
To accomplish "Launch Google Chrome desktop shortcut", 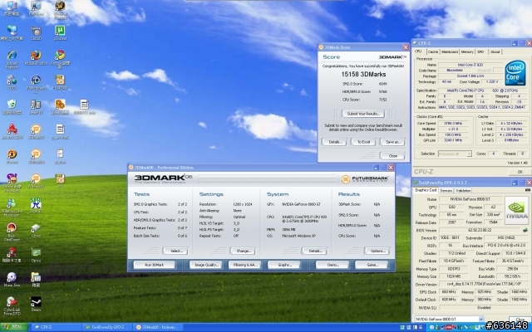I will point(60,60).
